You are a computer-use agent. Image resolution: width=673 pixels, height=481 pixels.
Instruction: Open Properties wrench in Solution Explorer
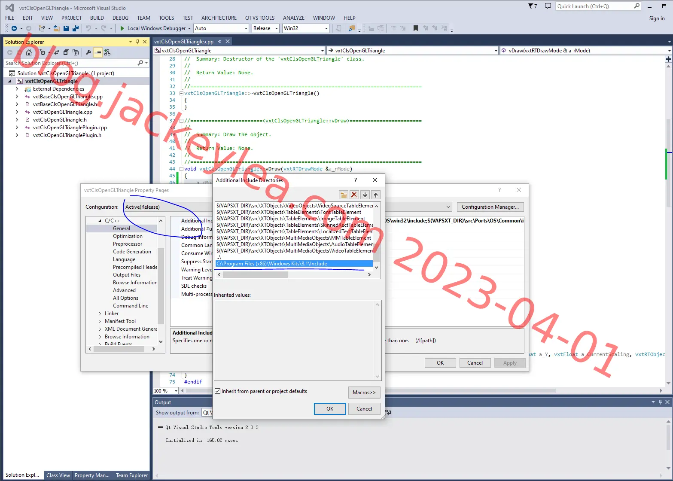click(x=88, y=52)
